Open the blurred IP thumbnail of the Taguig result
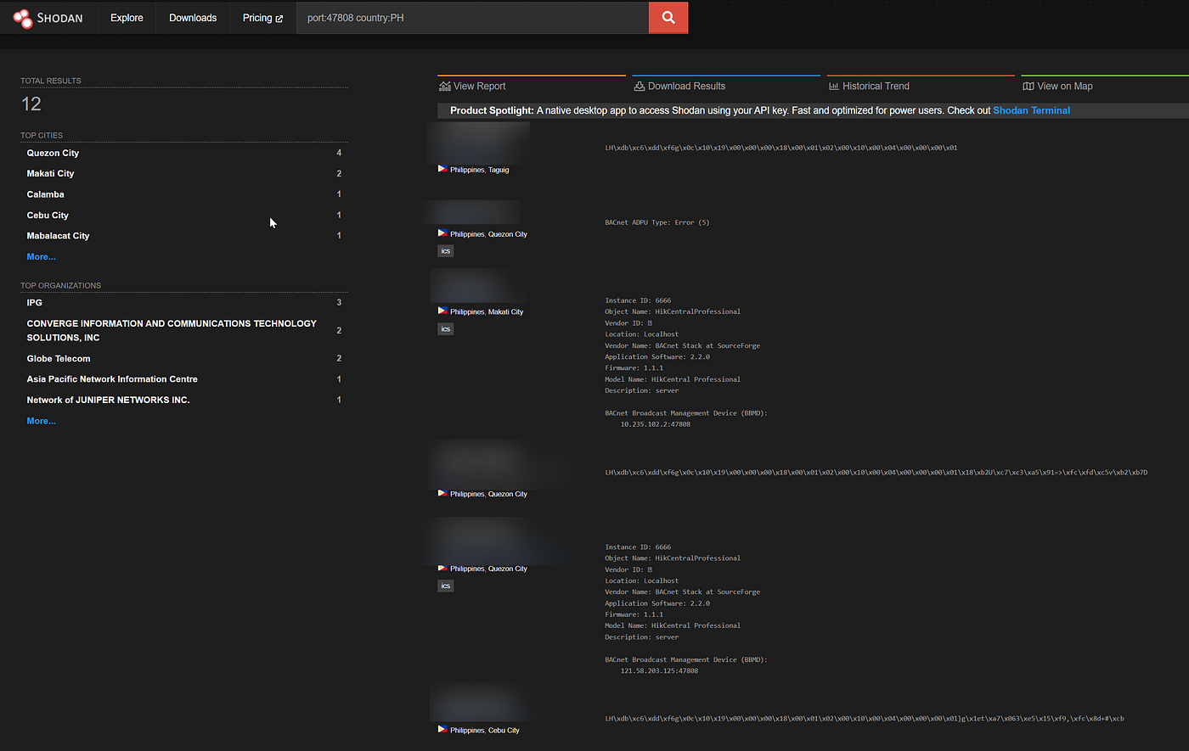This screenshot has height=751, width=1189. tap(479, 142)
